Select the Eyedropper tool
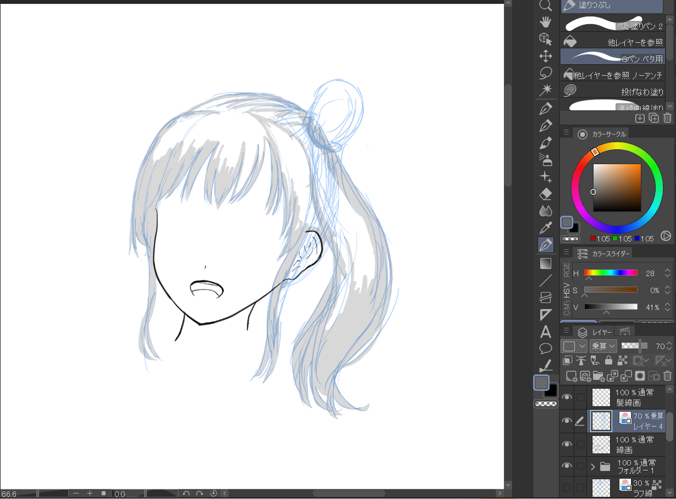 coord(545,228)
